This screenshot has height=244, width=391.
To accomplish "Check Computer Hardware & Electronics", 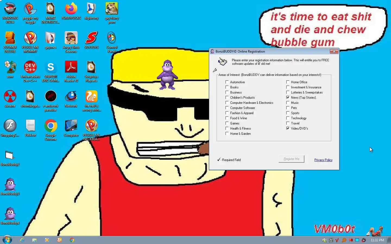I will click(227, 102).
